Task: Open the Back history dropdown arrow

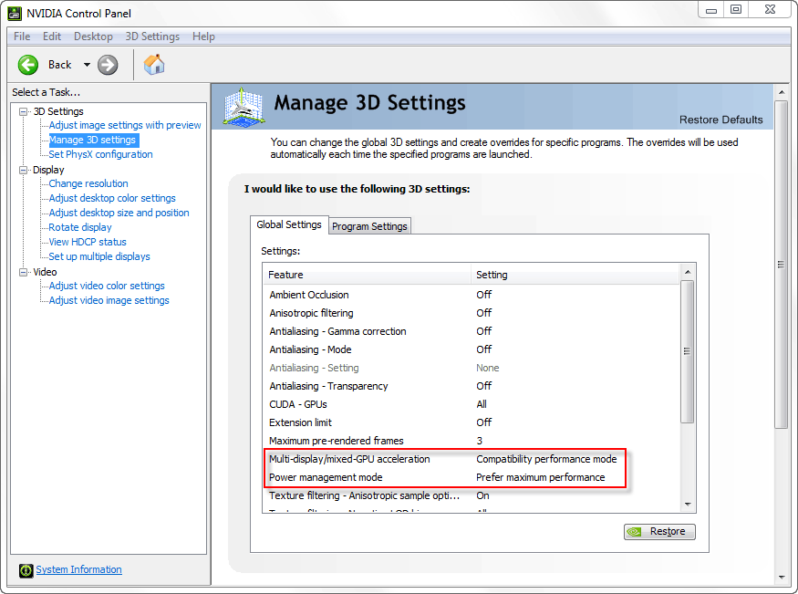Action: point(87,65)
